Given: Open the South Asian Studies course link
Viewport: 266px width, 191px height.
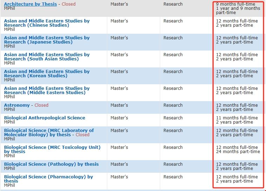Looking at the screenshot, I should (47, 57).
